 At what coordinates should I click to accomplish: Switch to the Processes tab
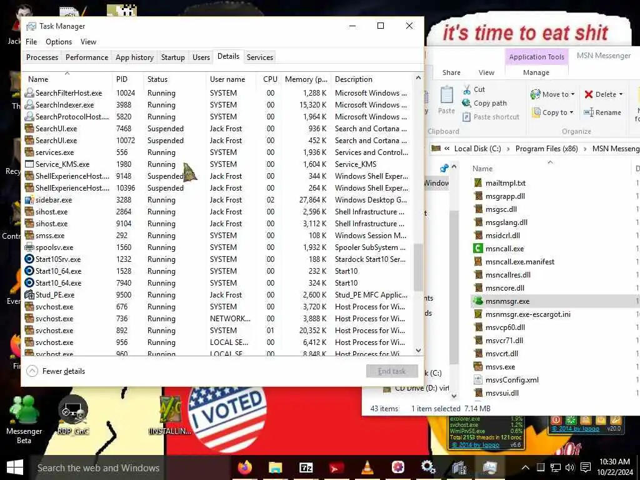point(42,57)
